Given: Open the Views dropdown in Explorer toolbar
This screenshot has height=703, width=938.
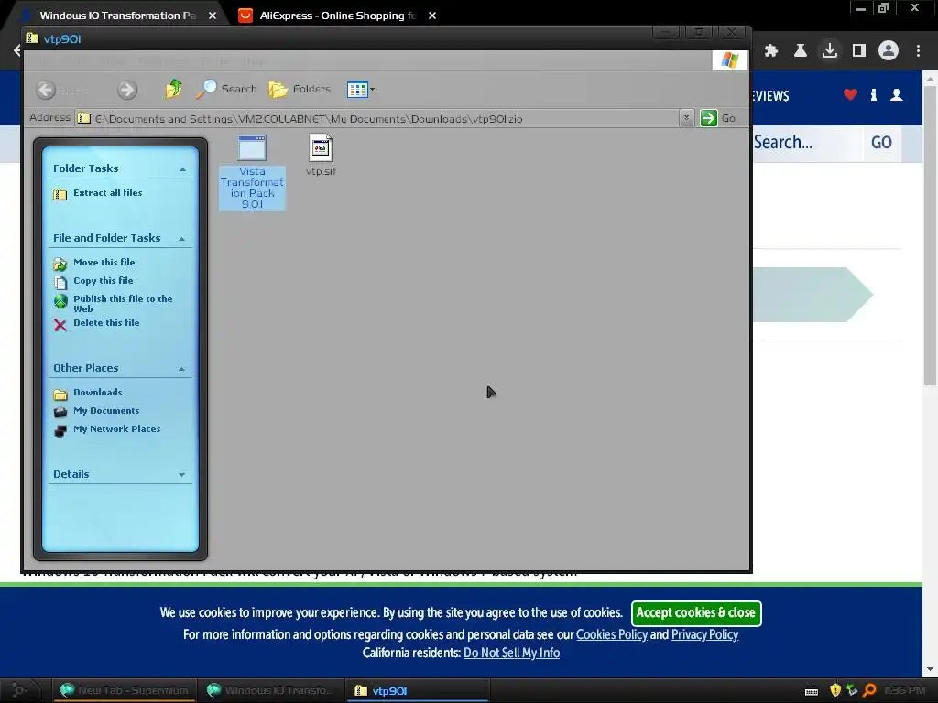Looking at the screenshot, I should tap(361, 89).
